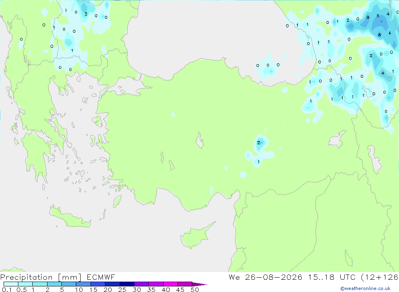The width and height of the screenshot is (399, 292).
Task: Click the gray Lake Tuz shape in central Turkey
Action: coord(200,141)
